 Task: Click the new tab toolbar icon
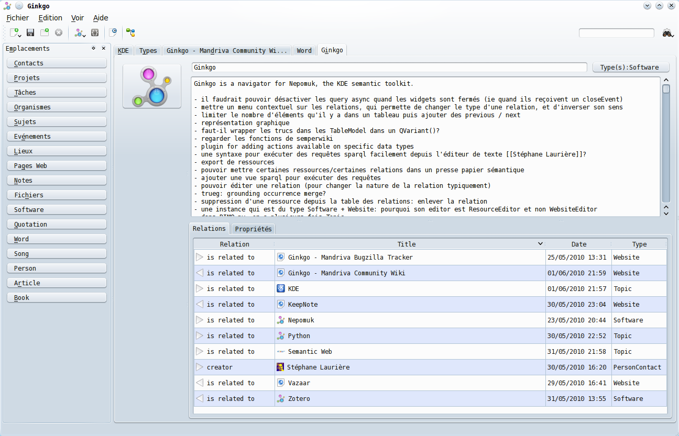45,32
